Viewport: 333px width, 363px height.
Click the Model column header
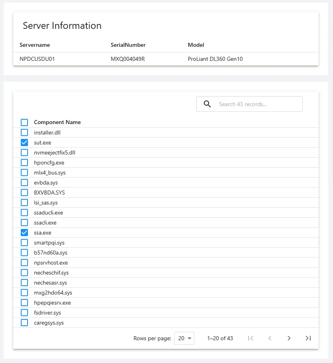pyautogui.click(x=196, y=45)
